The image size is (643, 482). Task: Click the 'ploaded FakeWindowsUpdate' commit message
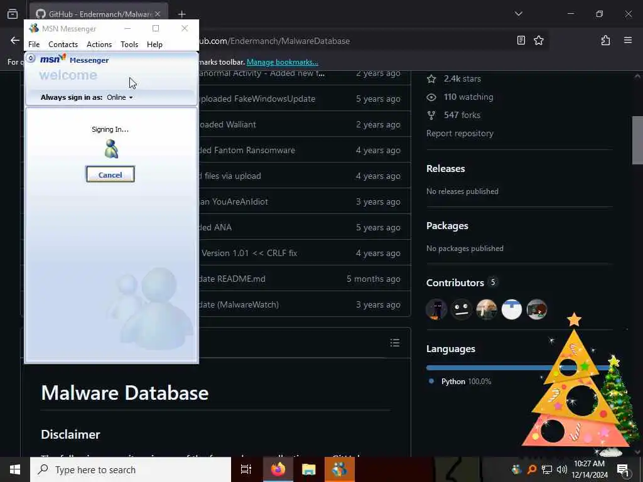tap(257, 99)
